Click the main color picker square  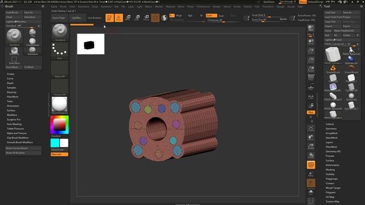59,125
